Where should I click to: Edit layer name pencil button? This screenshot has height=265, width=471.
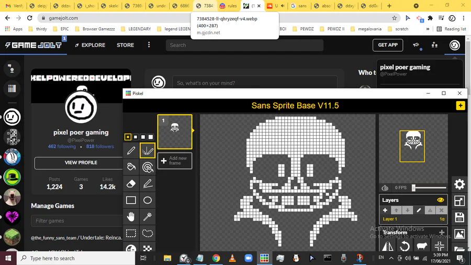coord(419,211)
